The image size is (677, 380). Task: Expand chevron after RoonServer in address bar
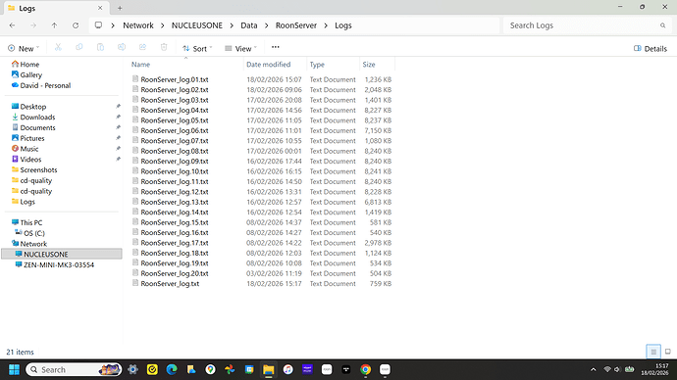[x=326, y=25]
